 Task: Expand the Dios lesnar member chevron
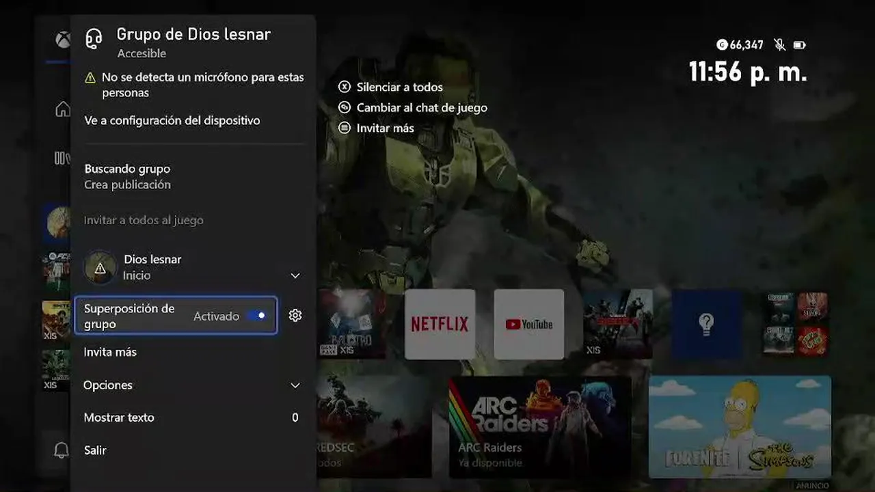click(x=295, y=275)
